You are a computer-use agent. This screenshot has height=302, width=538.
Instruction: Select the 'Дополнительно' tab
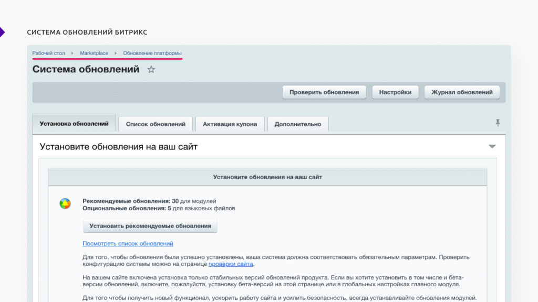pos(298,124)
